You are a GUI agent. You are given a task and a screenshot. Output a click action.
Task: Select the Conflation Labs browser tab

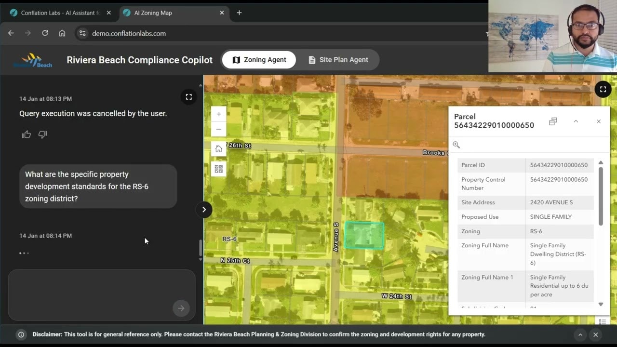[61, 13]
